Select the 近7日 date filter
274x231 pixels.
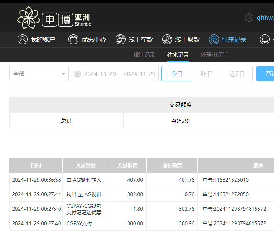coord(237,74)
